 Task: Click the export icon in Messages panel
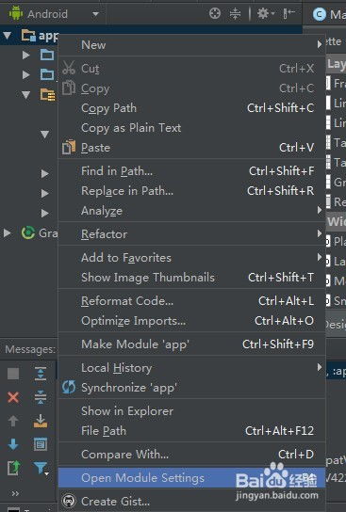coord(13,468)
